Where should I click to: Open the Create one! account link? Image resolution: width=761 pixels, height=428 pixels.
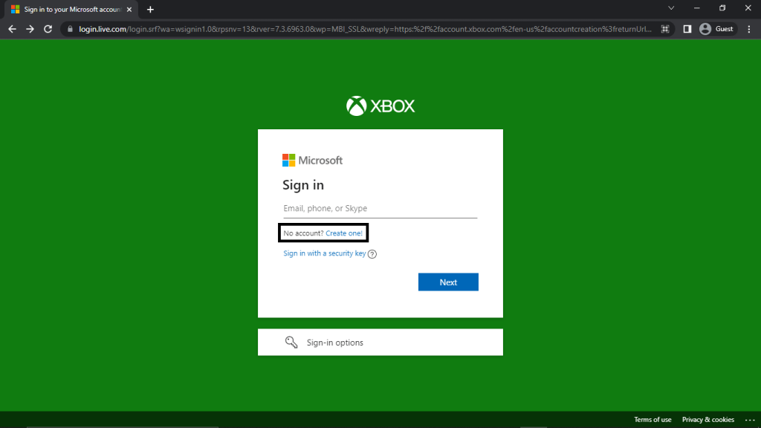pos(344,233)
